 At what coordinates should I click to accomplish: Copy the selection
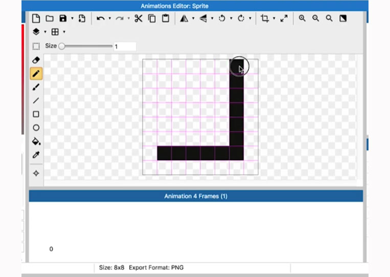(152, 18)
